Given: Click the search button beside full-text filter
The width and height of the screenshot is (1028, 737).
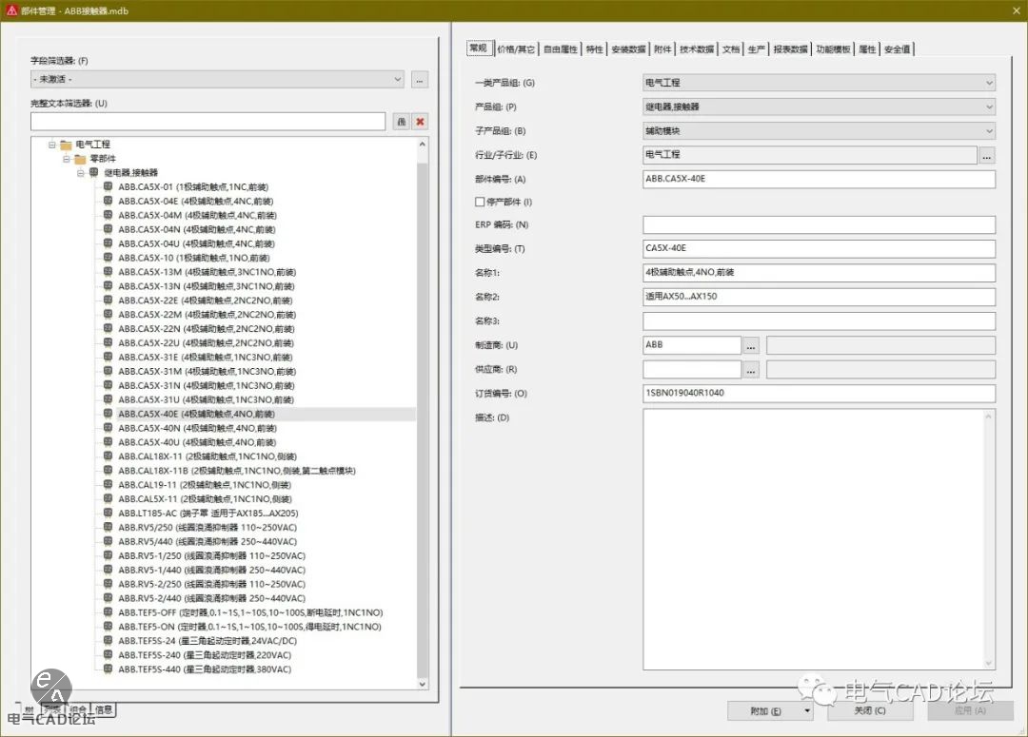Looking at the screenshot, I should tap(402, 122).
